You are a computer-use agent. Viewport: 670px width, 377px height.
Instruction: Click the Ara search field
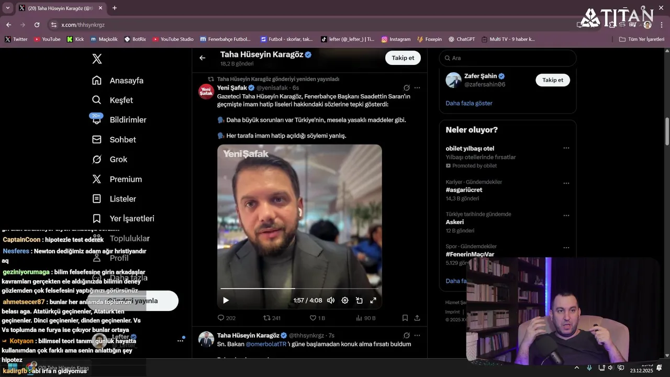point(508,58)
